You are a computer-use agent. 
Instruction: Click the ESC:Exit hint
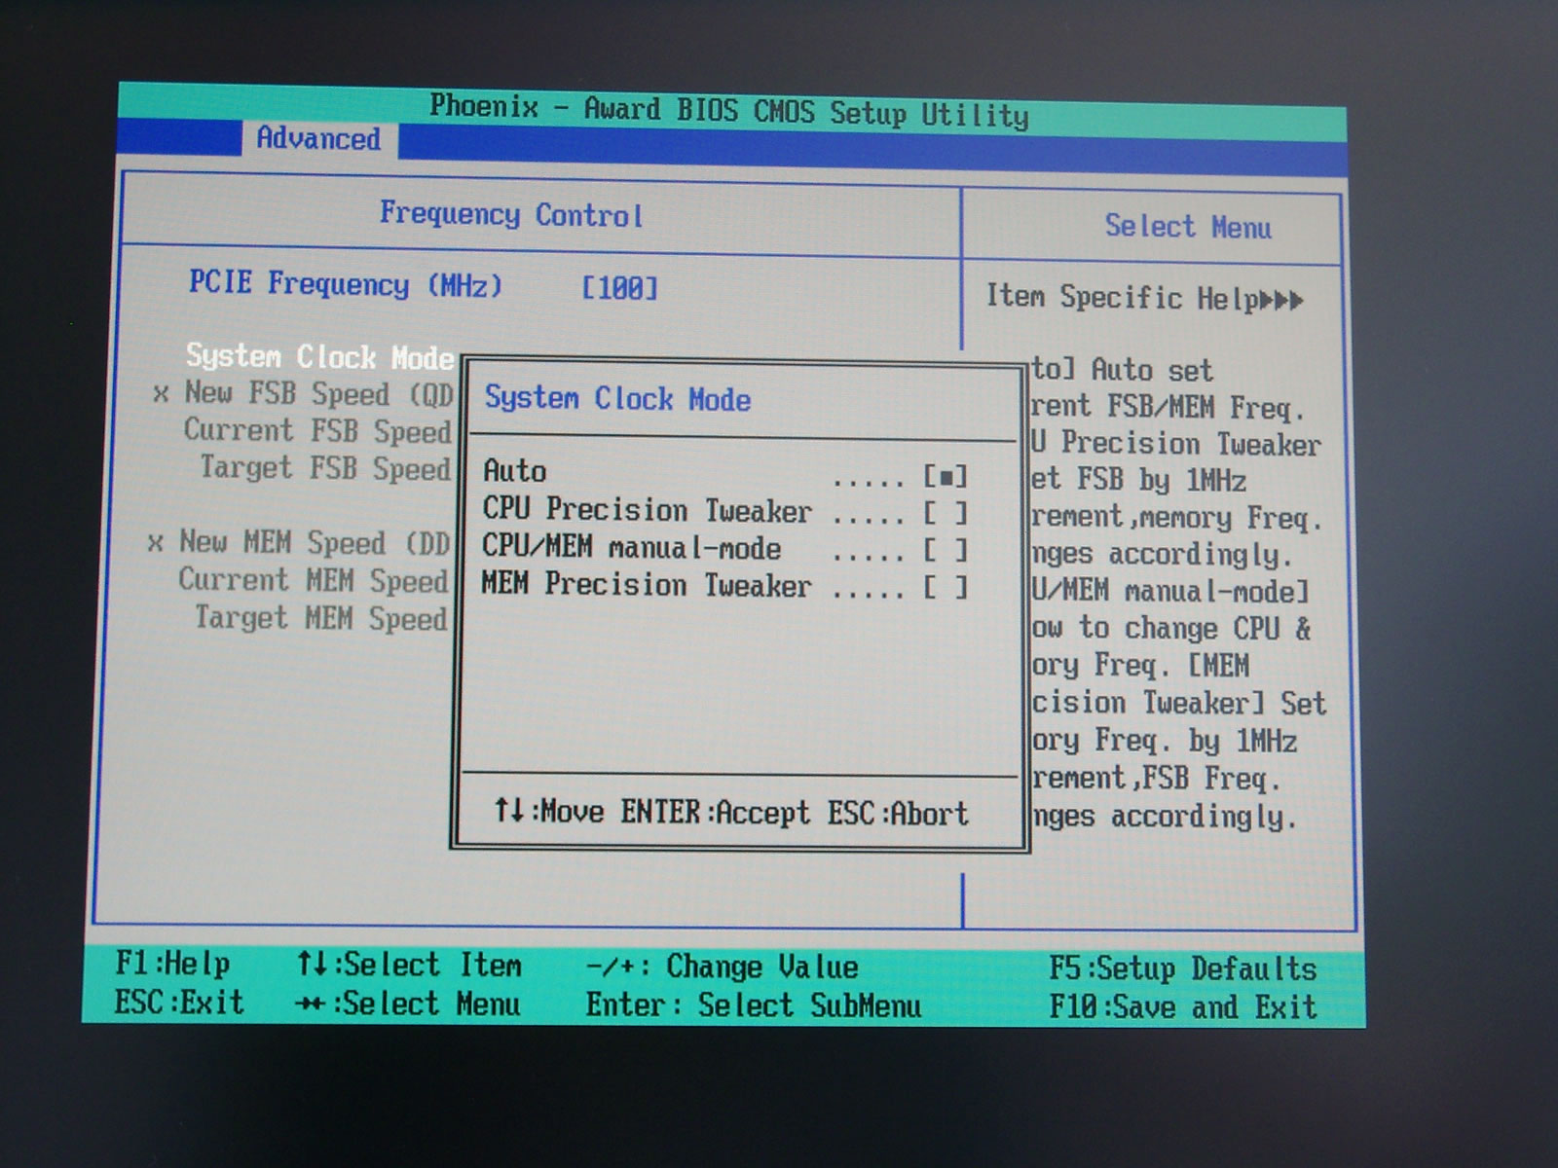[x=179, y=1002]
